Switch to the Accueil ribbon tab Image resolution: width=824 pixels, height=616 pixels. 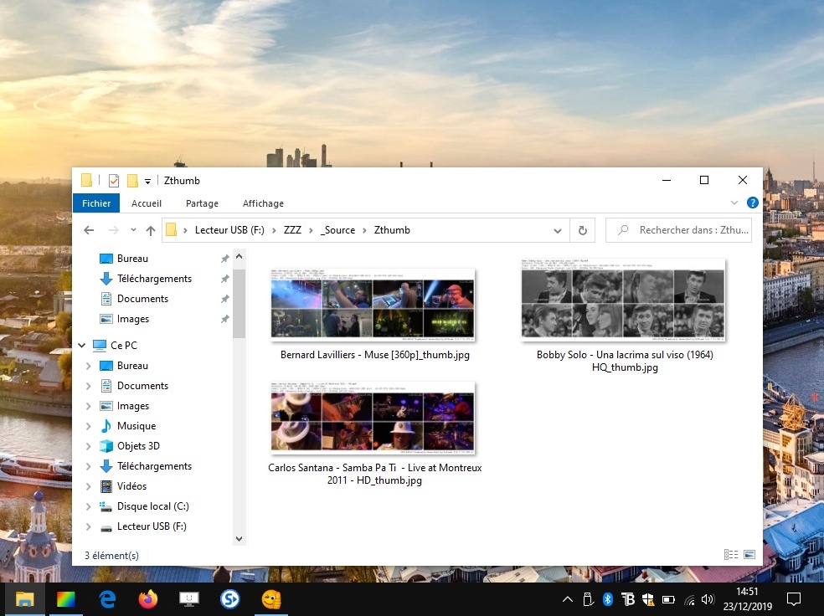pyautogui.click(x=146, y=203)
